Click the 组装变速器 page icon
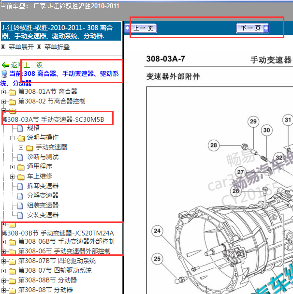Image resolution: width=293 pixels, height=294 pixels. coord(20,206)
